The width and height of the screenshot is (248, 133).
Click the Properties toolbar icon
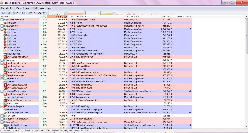30,13
